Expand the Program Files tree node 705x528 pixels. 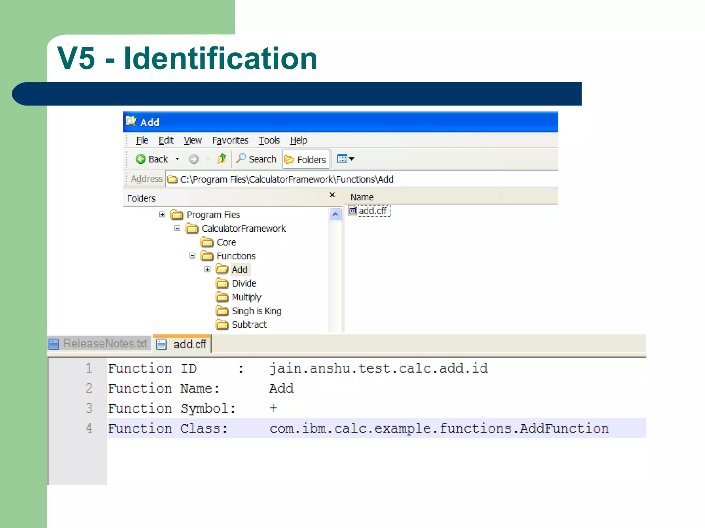tap(162, 214)
